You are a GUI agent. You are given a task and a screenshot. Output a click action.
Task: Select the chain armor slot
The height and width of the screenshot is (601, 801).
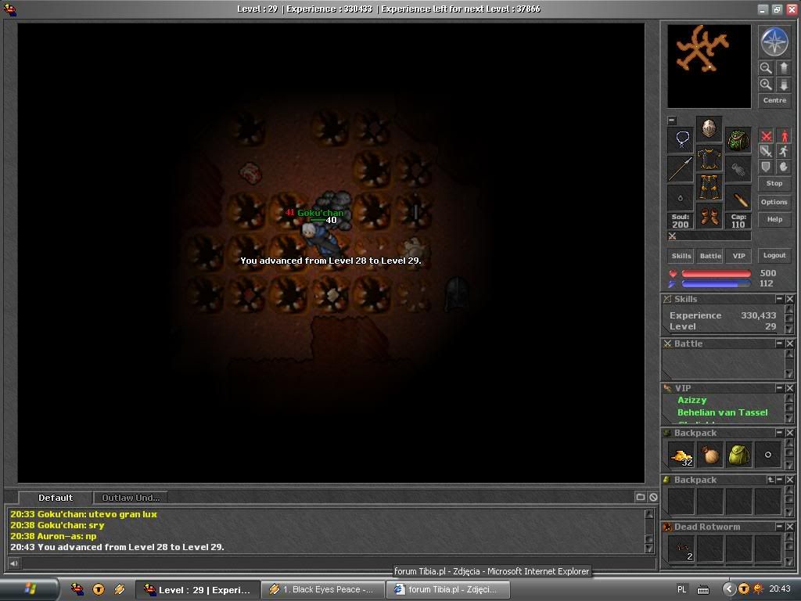(709, 158)
